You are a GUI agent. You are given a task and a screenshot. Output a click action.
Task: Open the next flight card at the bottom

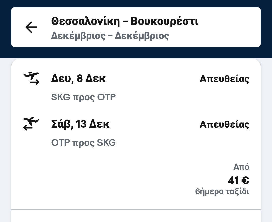click(x=136, y=216)
